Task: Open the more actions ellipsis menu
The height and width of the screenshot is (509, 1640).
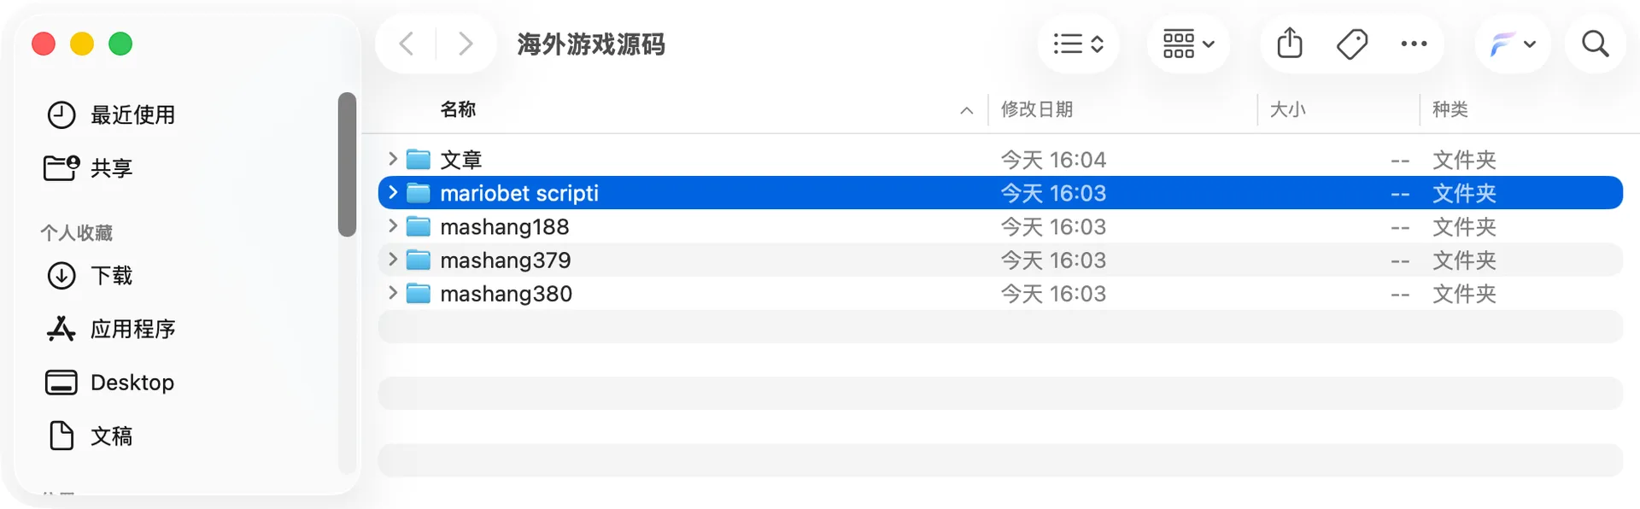Action: [x=1414, y=44]
